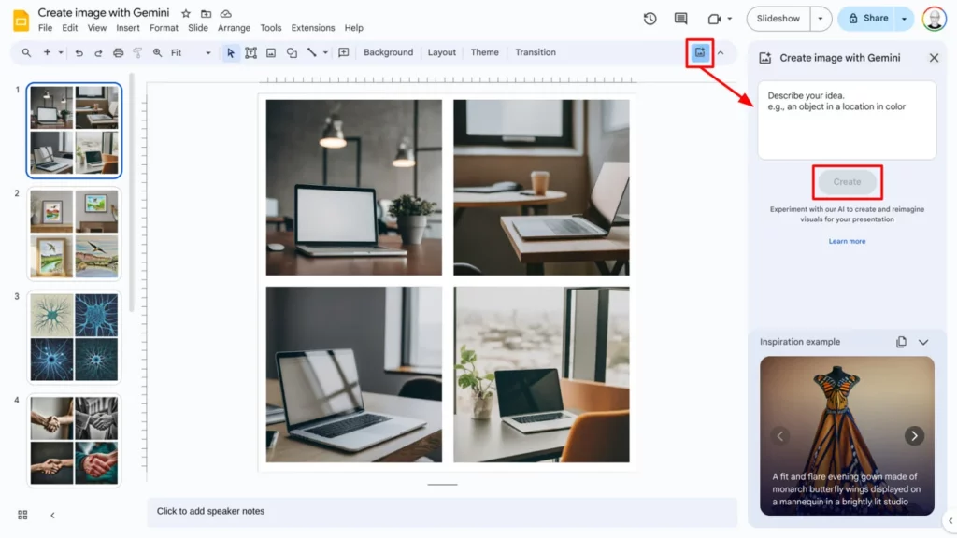Open the Tools menu
The height and width of the screenshot is (538, 957).
270,28
